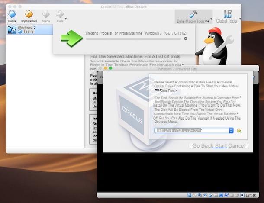Open Impostazioni settings gear icon
The height and width of the screenshot is (203, 264).
29,14
